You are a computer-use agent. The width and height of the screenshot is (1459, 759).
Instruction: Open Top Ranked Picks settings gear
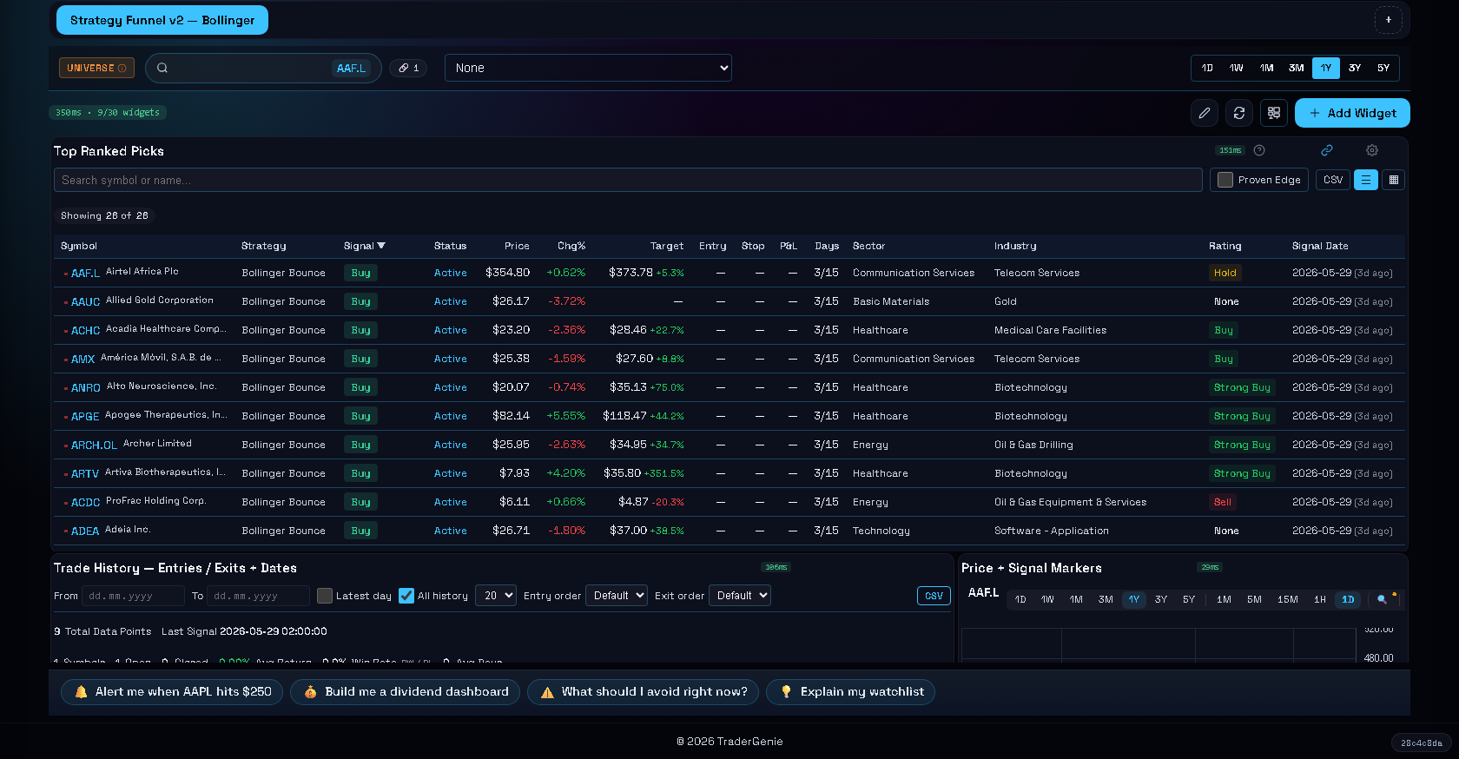click(1372, 150)
